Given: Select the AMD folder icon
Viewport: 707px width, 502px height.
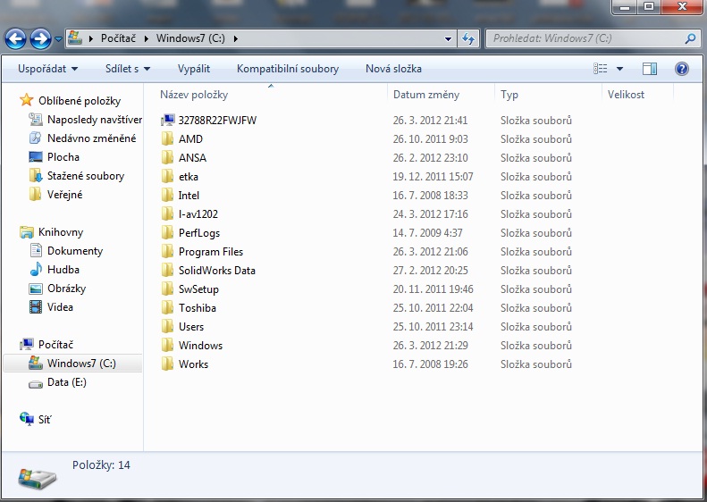Looking at the screenshot, I should click(x=167, y=138).
